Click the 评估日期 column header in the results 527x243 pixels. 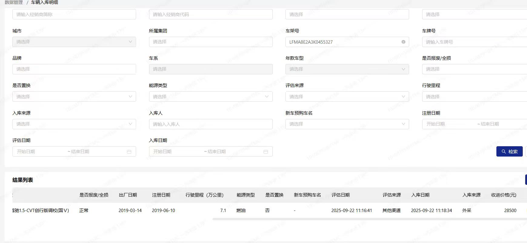click(341, 195)
